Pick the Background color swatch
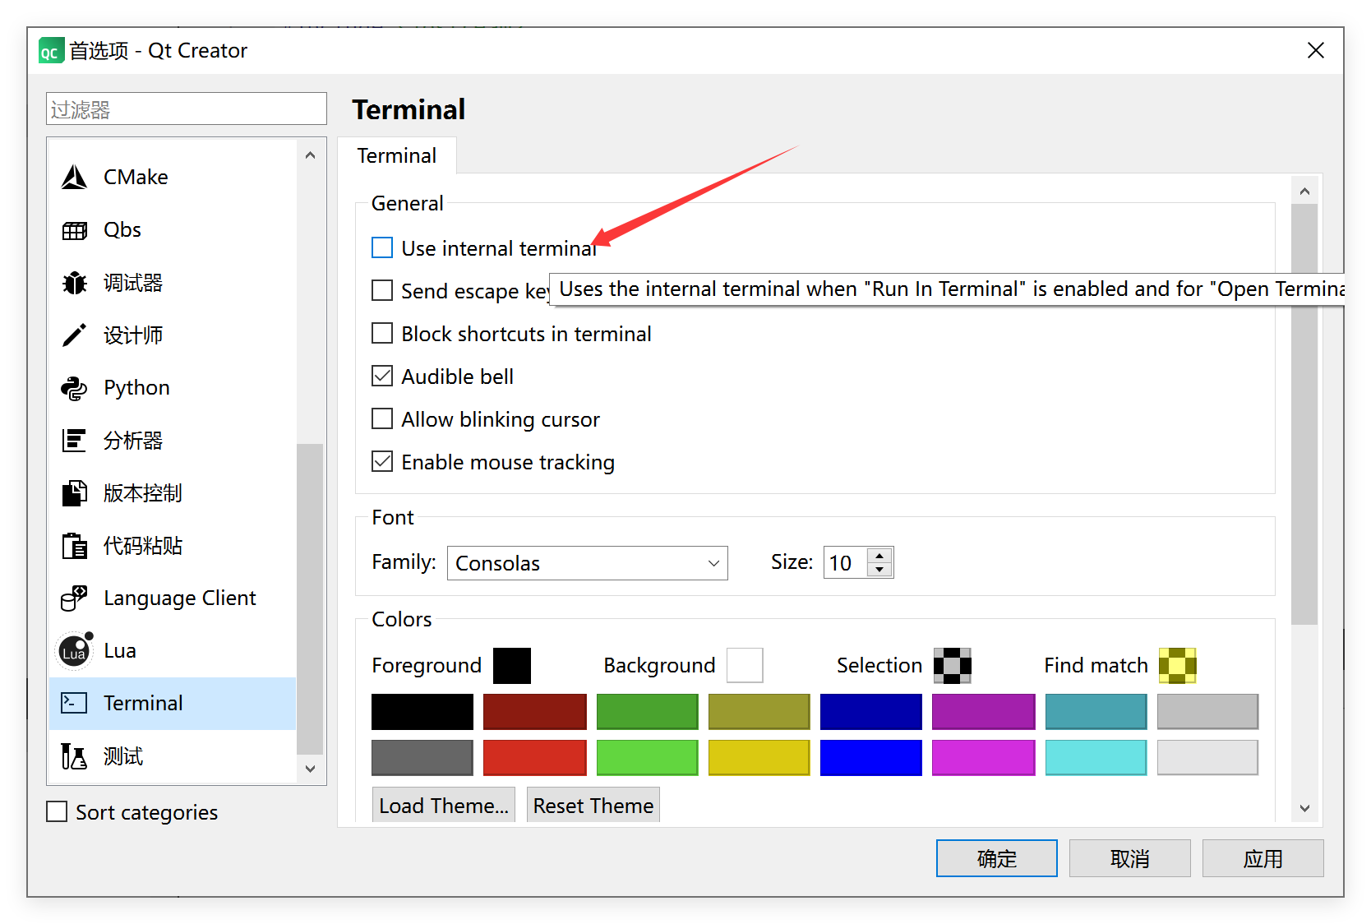 click(745, 665)
